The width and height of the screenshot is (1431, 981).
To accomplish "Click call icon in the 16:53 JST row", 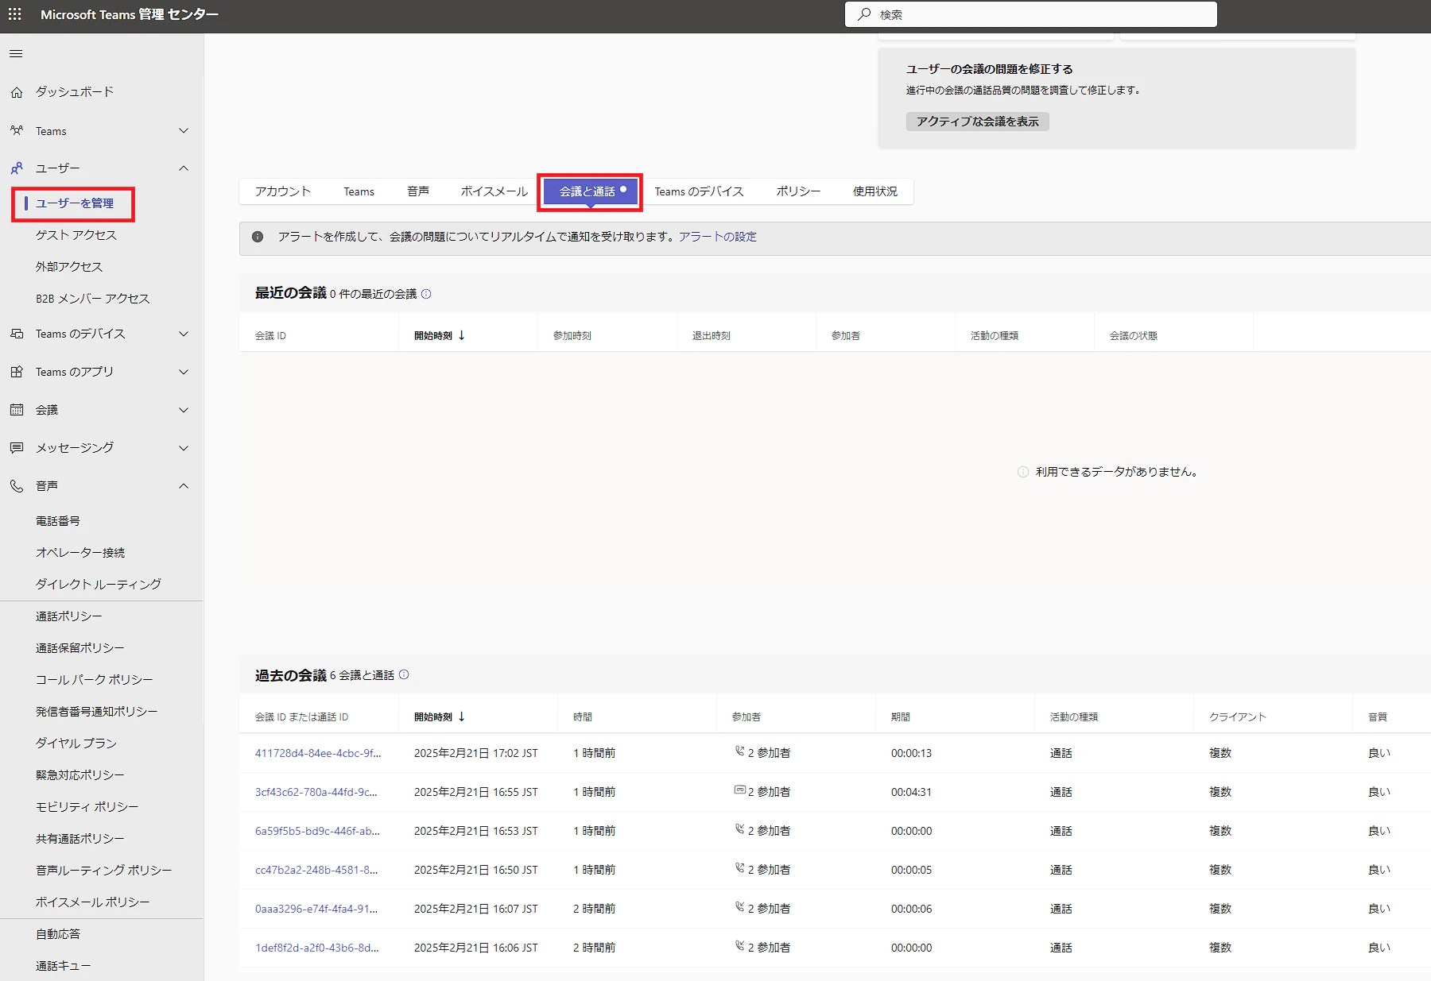I will 739,828.
